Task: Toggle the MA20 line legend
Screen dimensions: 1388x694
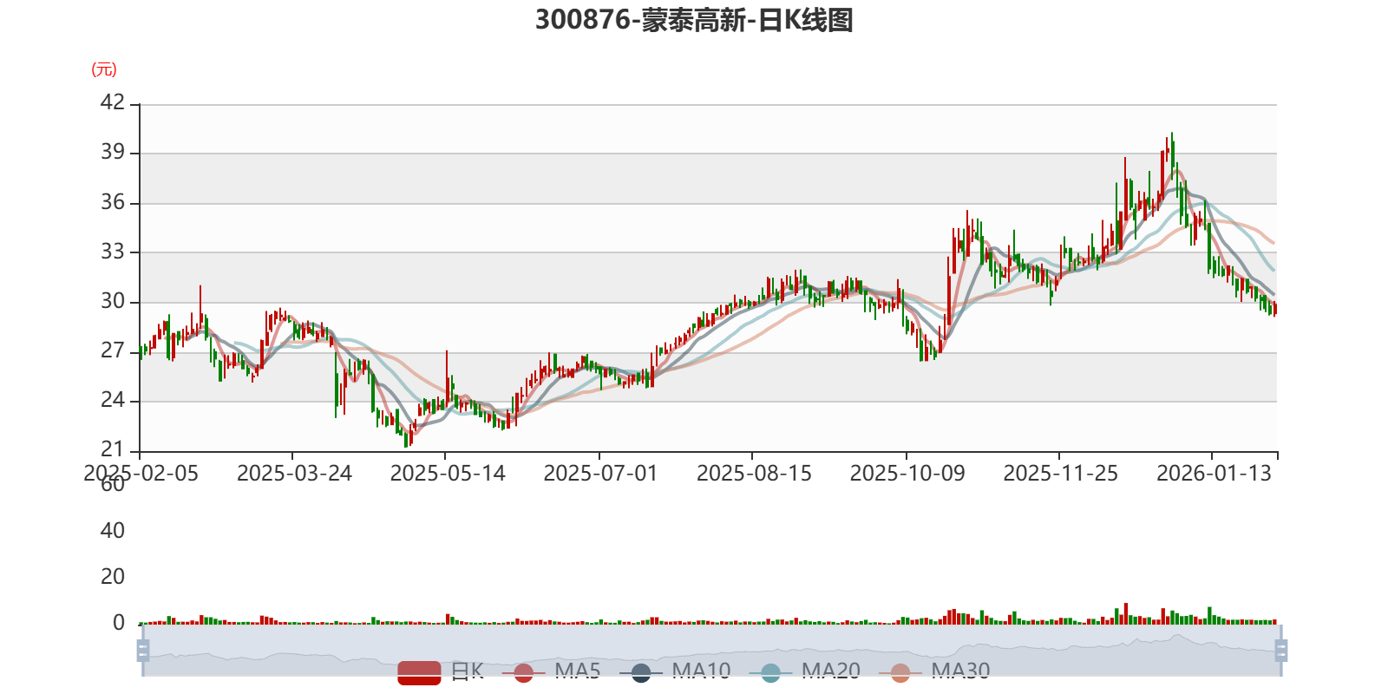Action: pyautogui.click(x=805, y=672)
